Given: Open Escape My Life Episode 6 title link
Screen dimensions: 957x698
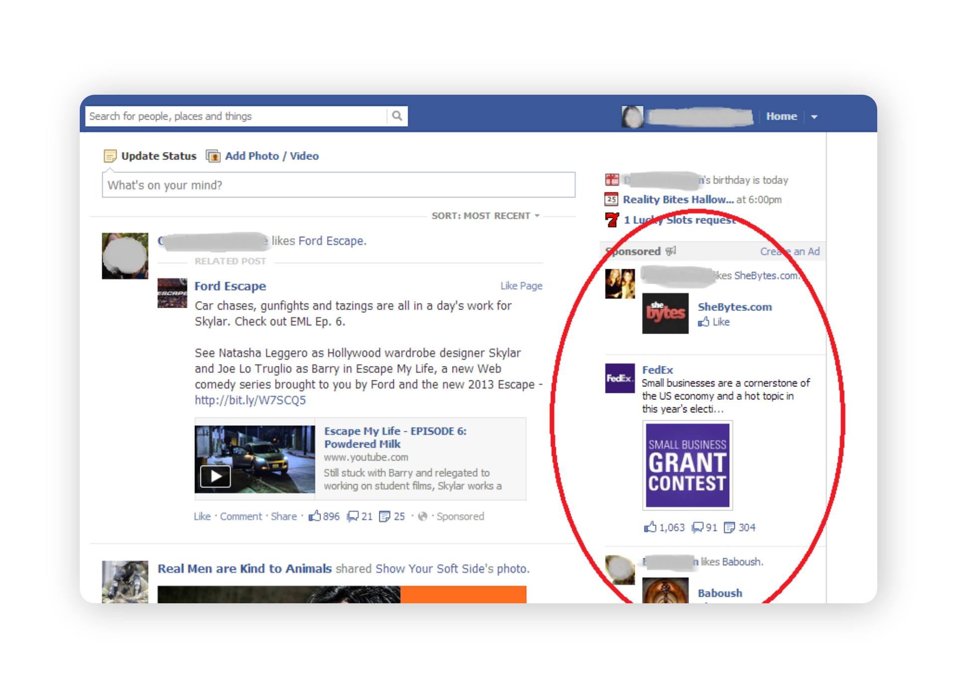Looking at the screenshot, I should coord(395,437).
